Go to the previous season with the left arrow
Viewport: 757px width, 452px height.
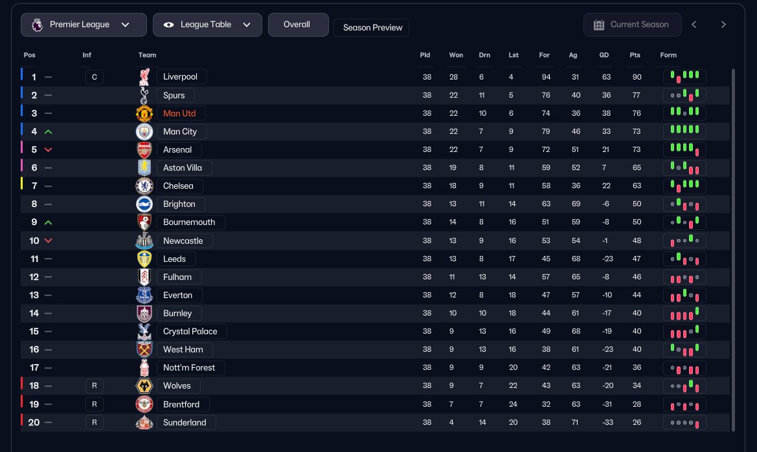coord(694,25)
